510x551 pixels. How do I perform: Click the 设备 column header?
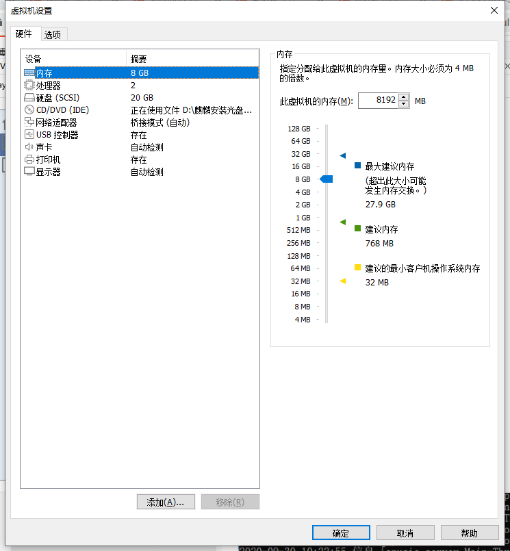click(x=73, y=58)
